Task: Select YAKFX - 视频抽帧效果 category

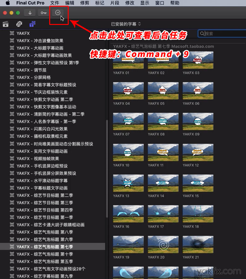Action: (52, 159)
